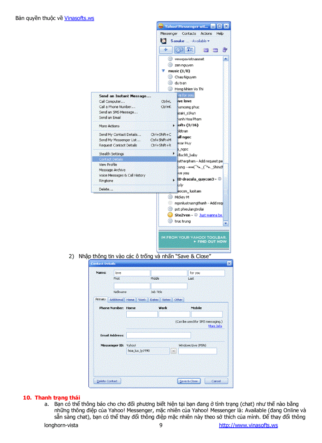Click the Delete Contact button
322x443 pixels.
point(107,381)
